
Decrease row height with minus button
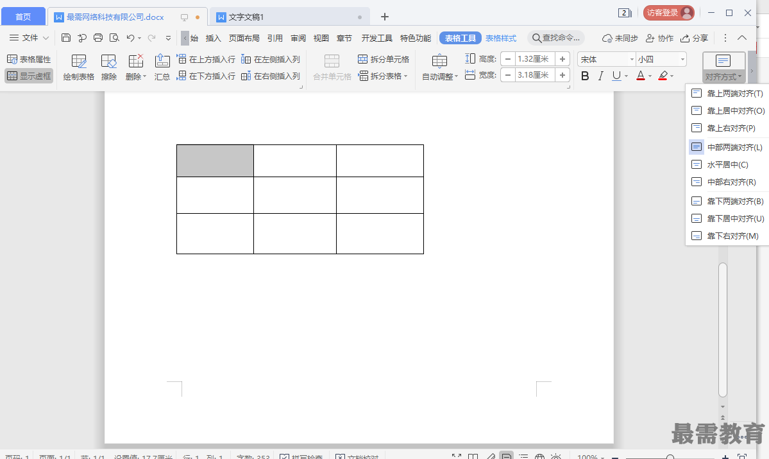(x=508, y=59)
